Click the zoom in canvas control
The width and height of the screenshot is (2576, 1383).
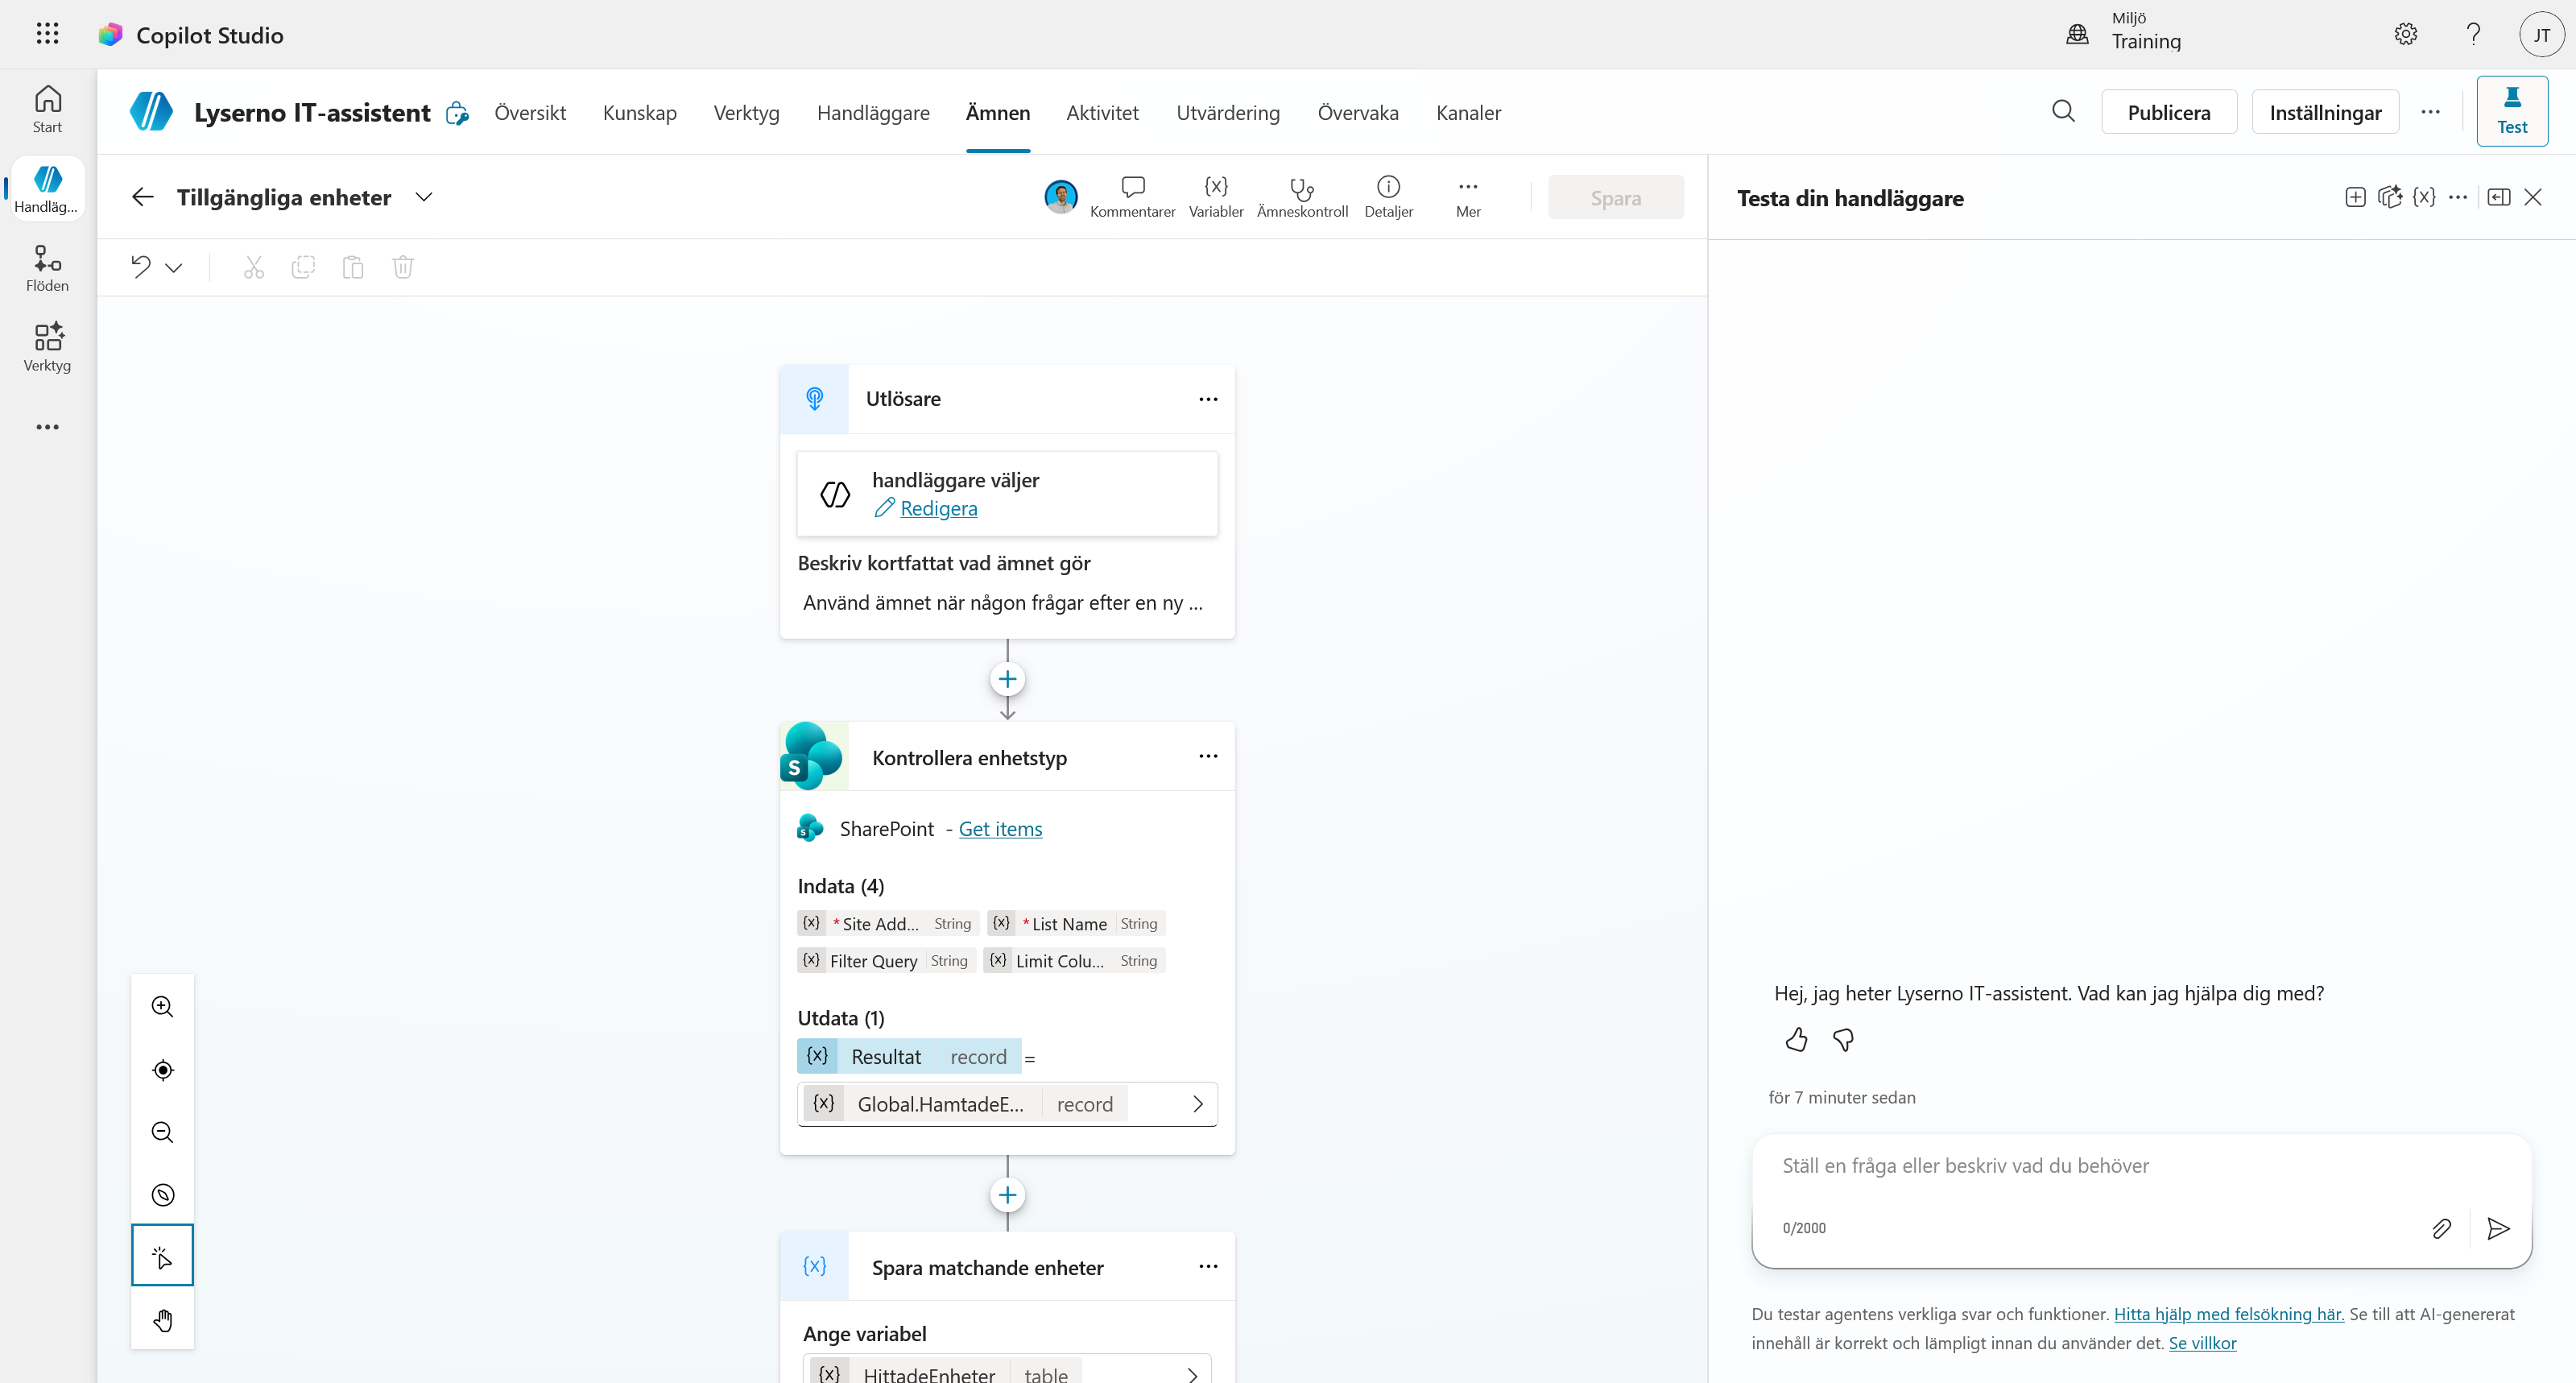(162, 1006)
